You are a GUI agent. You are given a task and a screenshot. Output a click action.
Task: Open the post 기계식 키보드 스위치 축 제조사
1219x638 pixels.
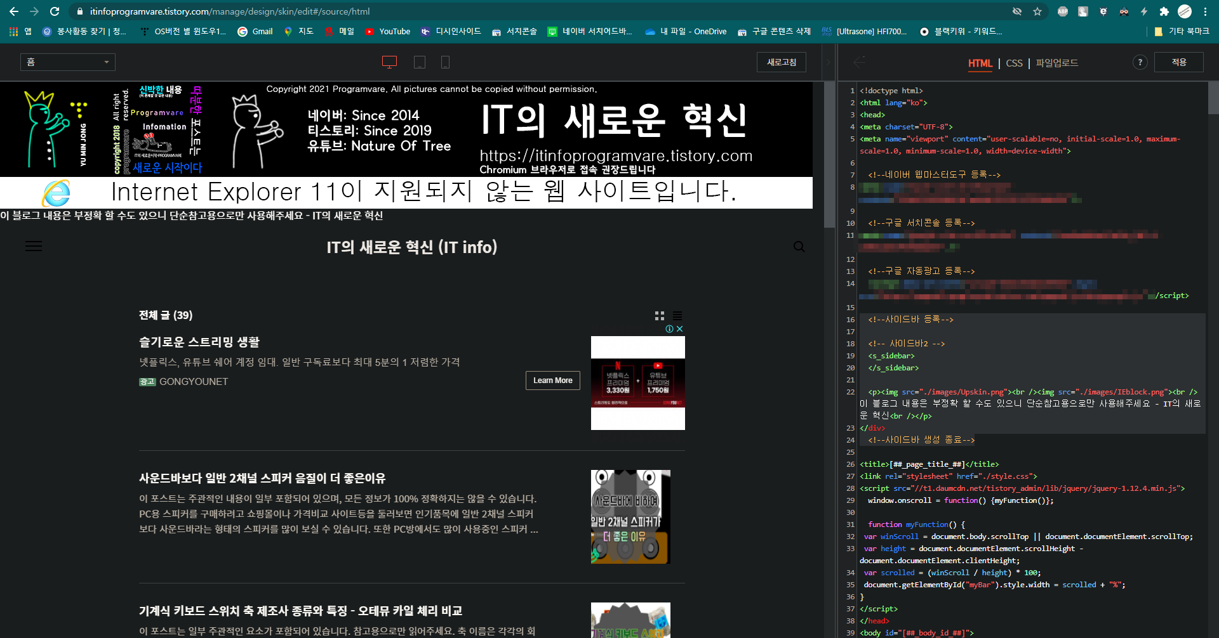click(x=300, y=611)
